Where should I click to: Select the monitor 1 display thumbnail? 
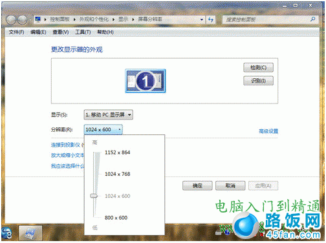pyautogui.click(x=146, y=81)
